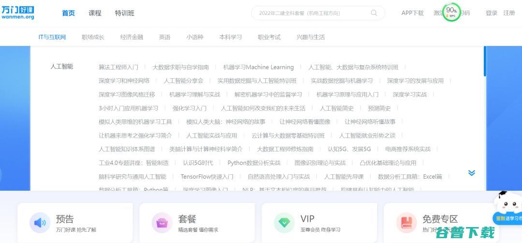Click the 签到 mascot widget
This screenshot has height=243, width=522.
click(507, 208)
